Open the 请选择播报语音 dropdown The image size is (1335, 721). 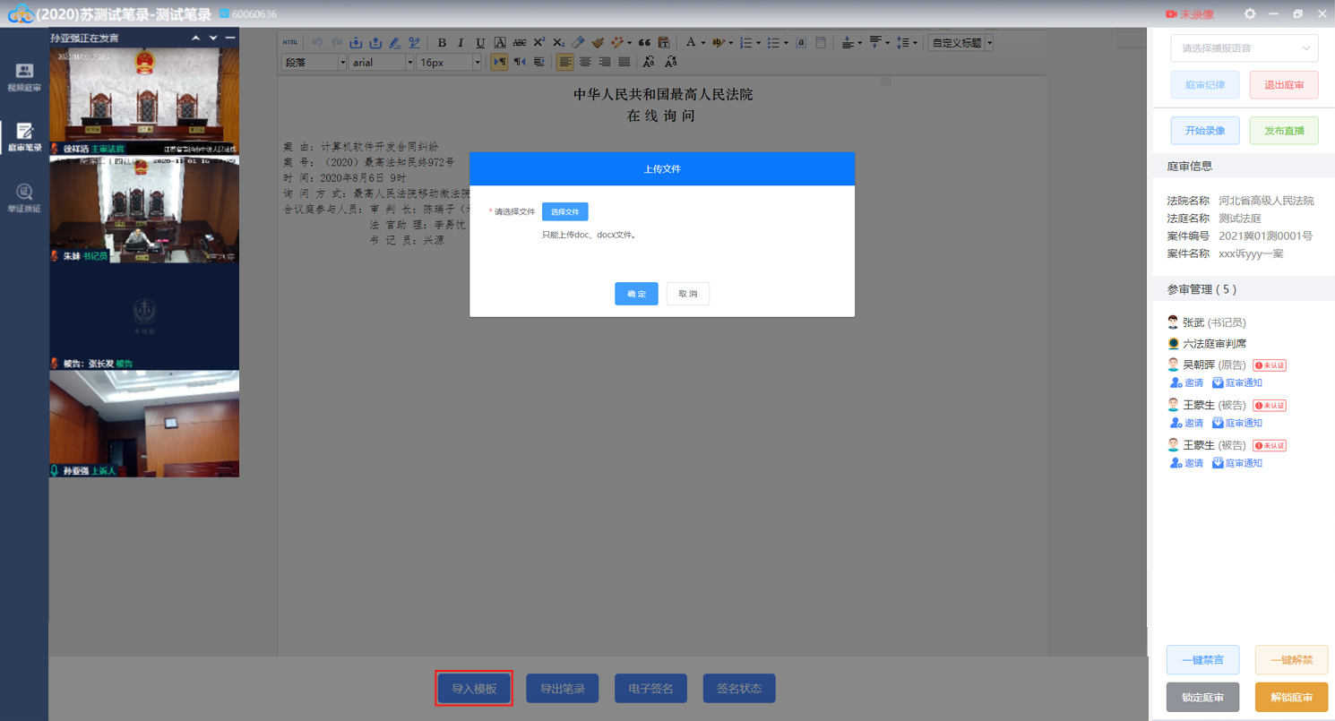1244,48
